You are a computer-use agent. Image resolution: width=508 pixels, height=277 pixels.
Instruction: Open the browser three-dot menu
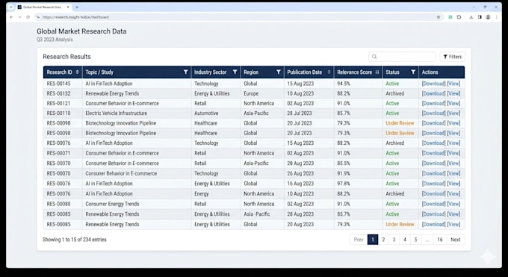496,17
